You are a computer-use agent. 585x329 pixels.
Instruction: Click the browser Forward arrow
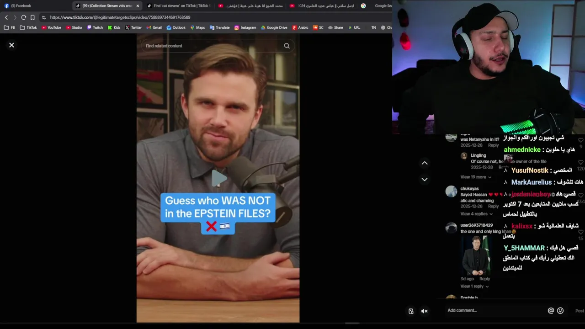15,17
